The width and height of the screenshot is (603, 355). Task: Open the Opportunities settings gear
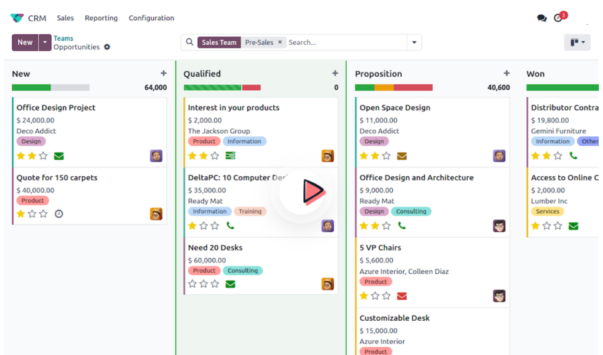[107, 47]
